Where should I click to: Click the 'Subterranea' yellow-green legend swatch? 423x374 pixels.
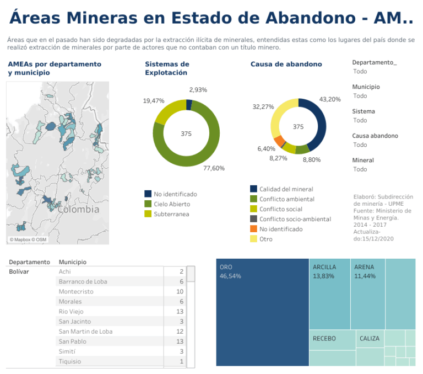148,213
